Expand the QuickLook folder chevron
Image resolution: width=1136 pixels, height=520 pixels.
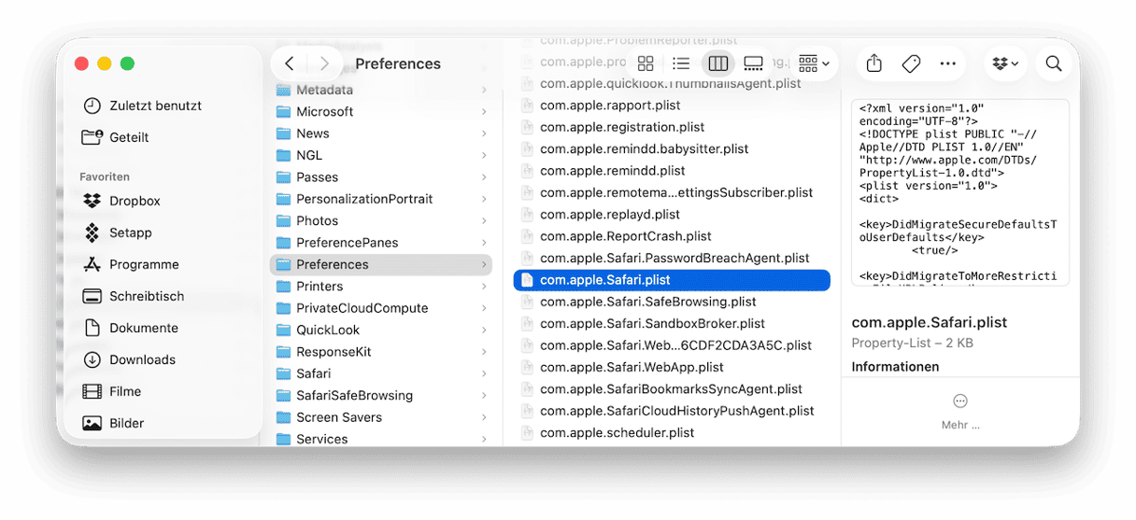pyautogui.click(x=484, y=330)
